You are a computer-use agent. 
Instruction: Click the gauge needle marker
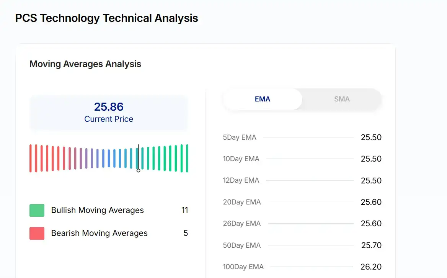point(138,170)
